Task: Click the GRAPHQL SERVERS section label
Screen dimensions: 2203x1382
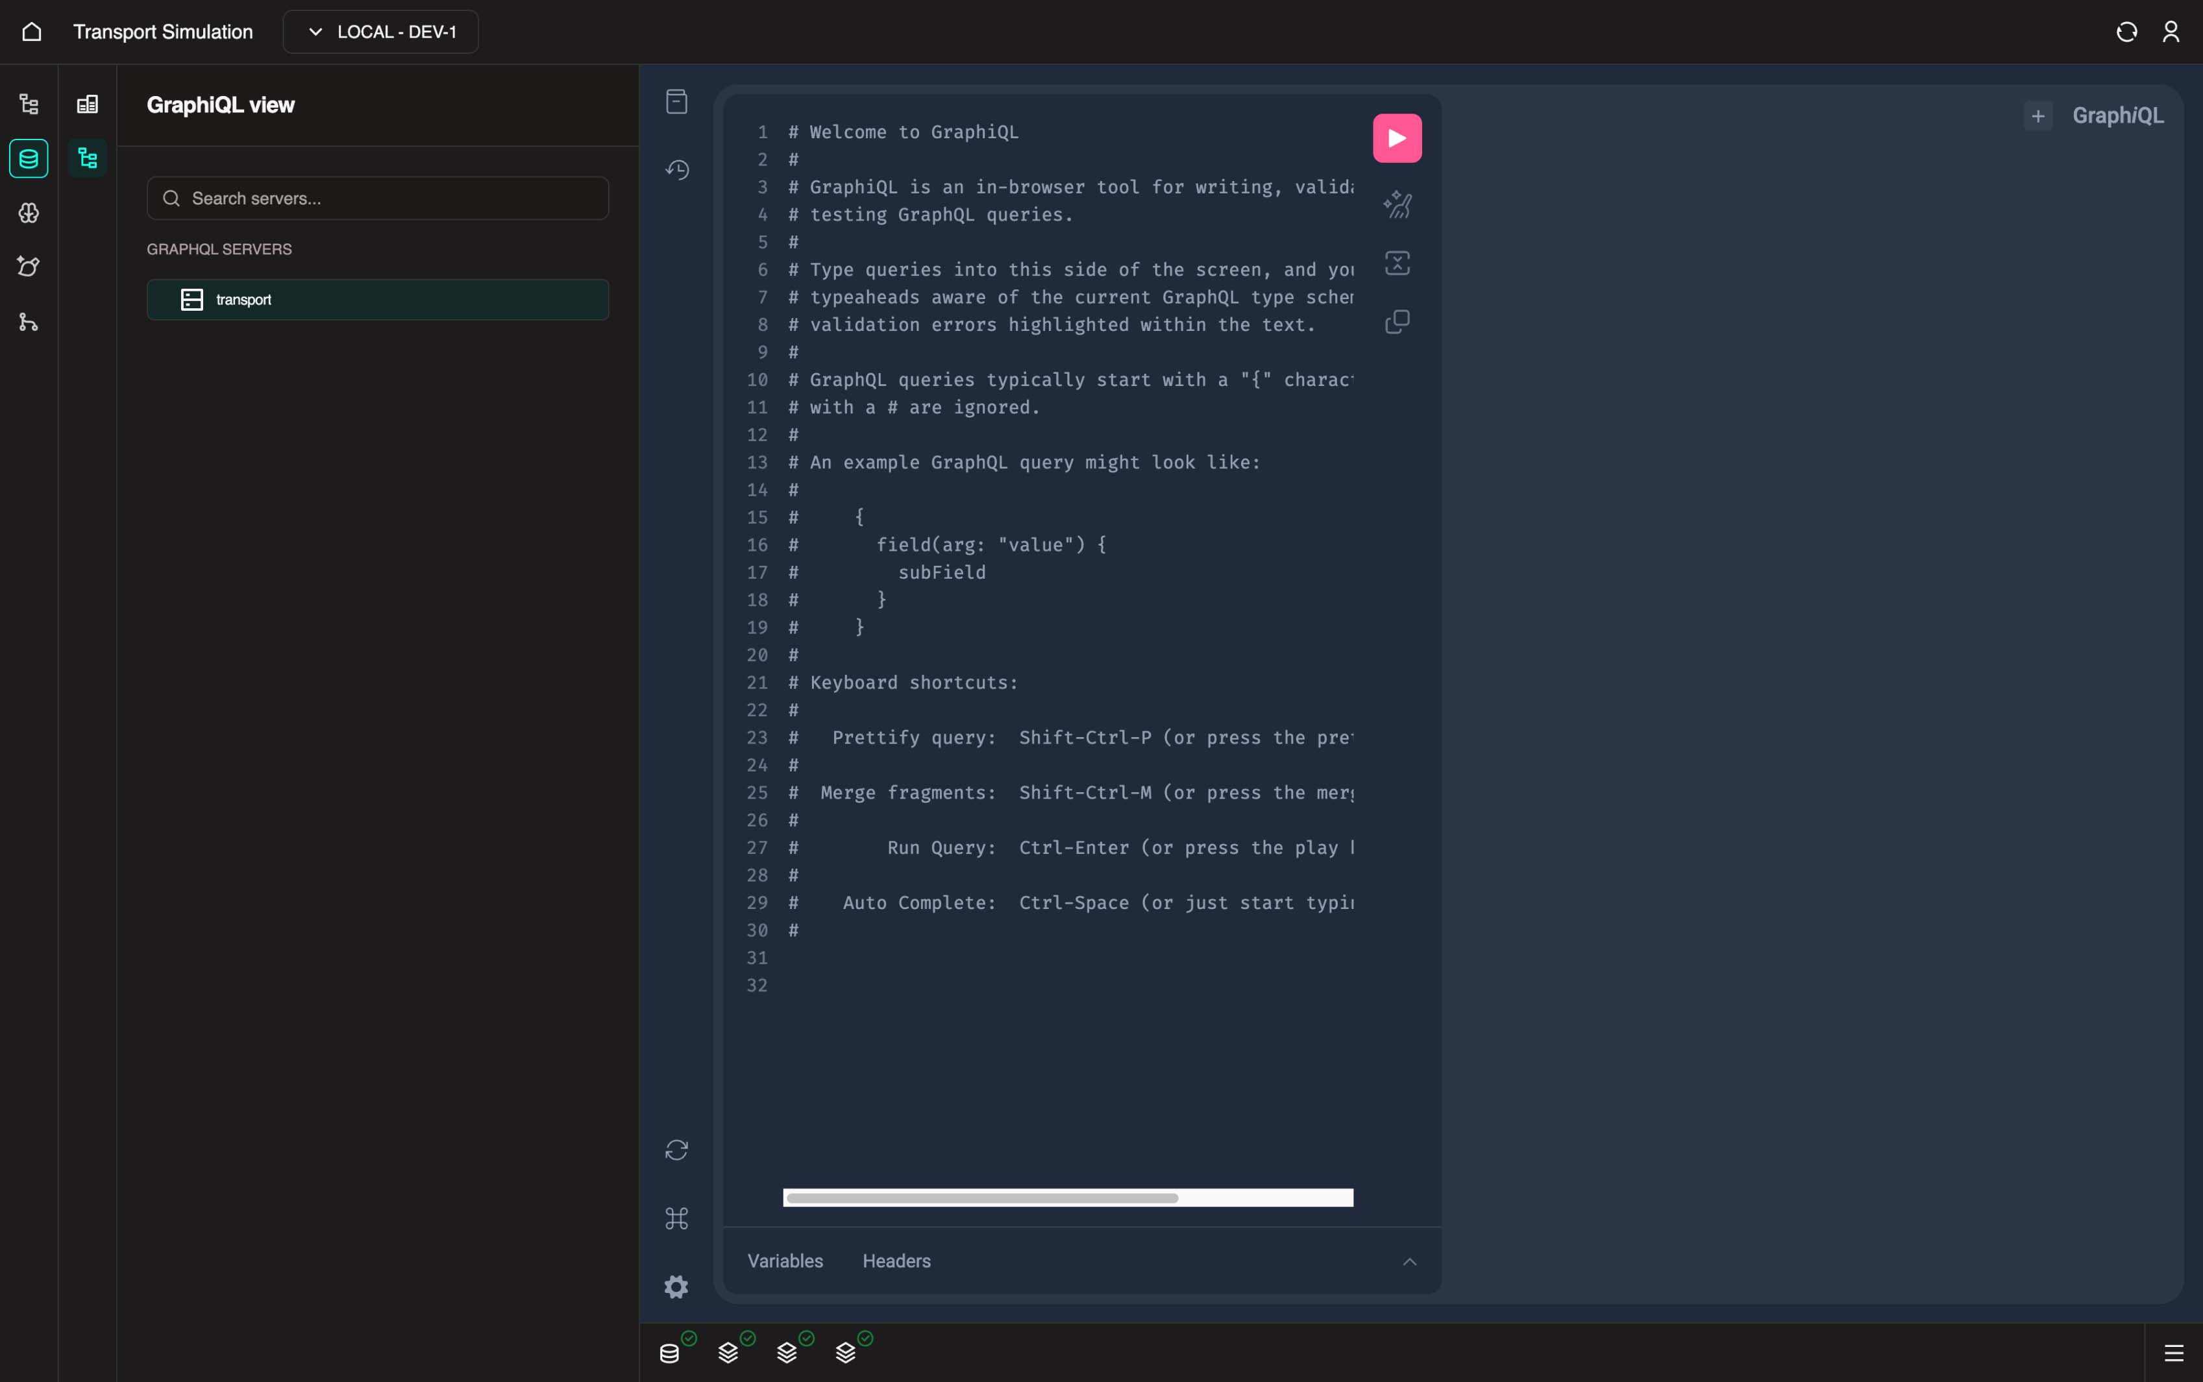Action: click(x=219, y=250)
